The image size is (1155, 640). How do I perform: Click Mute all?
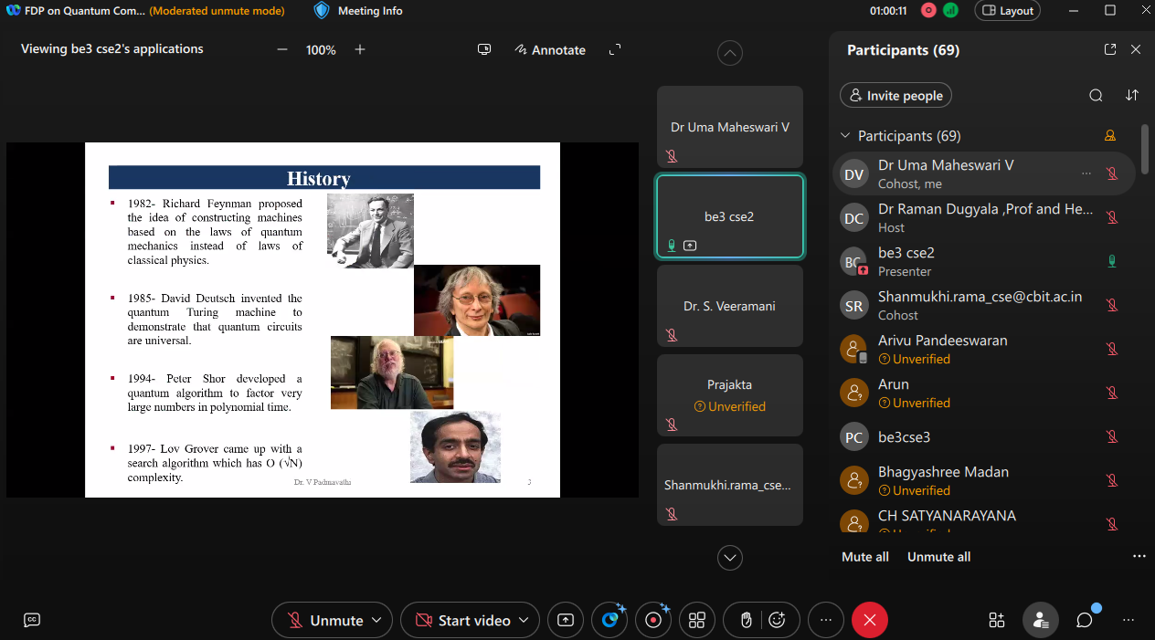(864, 557)
